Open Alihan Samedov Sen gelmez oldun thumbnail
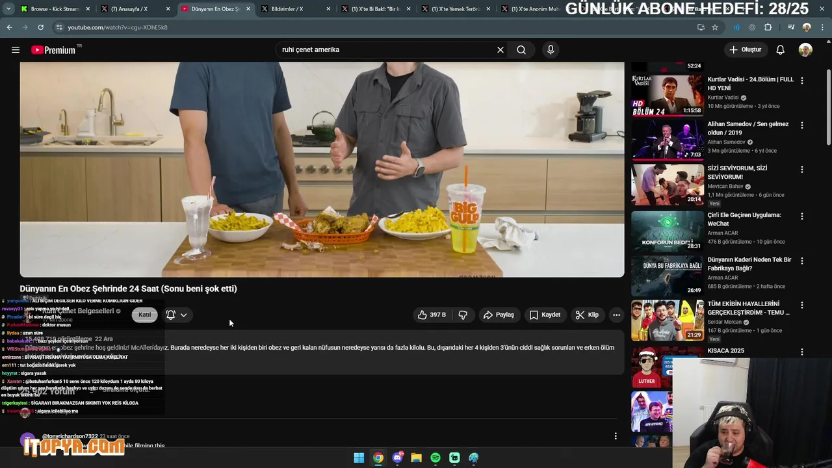 coord(667,139)
